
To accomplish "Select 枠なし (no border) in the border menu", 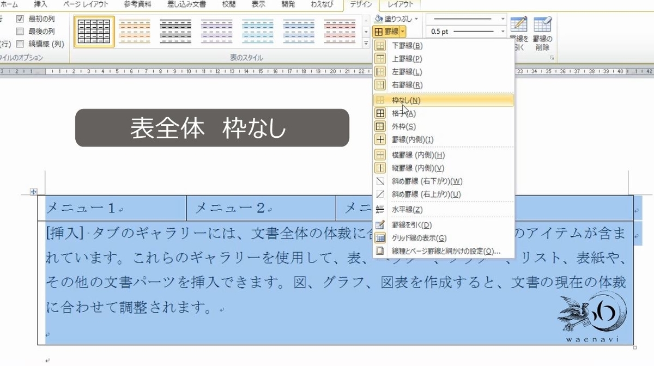I will click(x=443, y=100).
